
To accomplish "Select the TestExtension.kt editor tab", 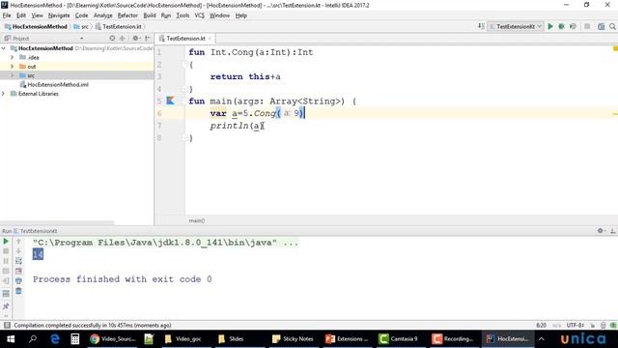I will (x=185, y=39).
